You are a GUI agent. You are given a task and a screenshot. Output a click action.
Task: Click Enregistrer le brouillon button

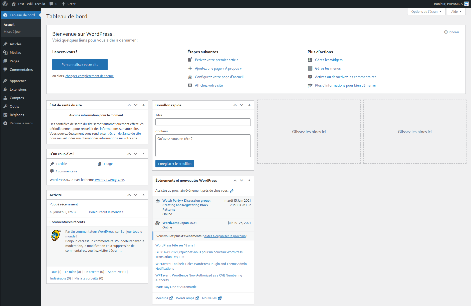click(175, 164)
